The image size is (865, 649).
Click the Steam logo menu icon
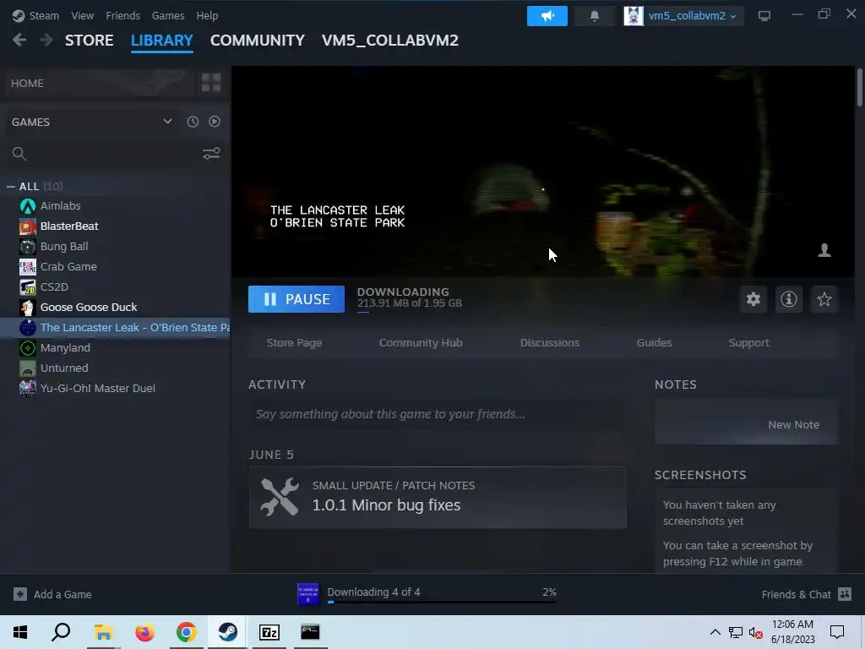(x=19, y=15)
